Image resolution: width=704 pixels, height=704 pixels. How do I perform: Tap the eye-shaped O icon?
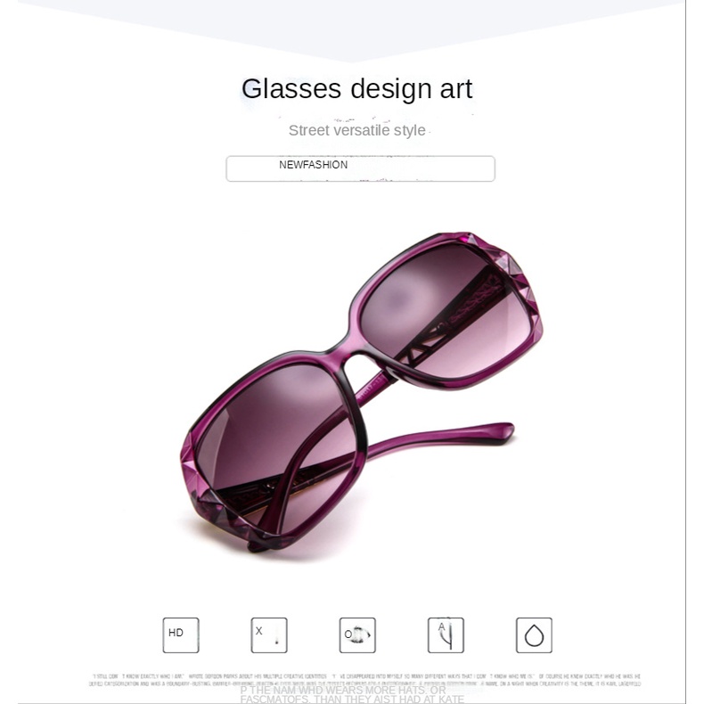click(x=357, y=634)
